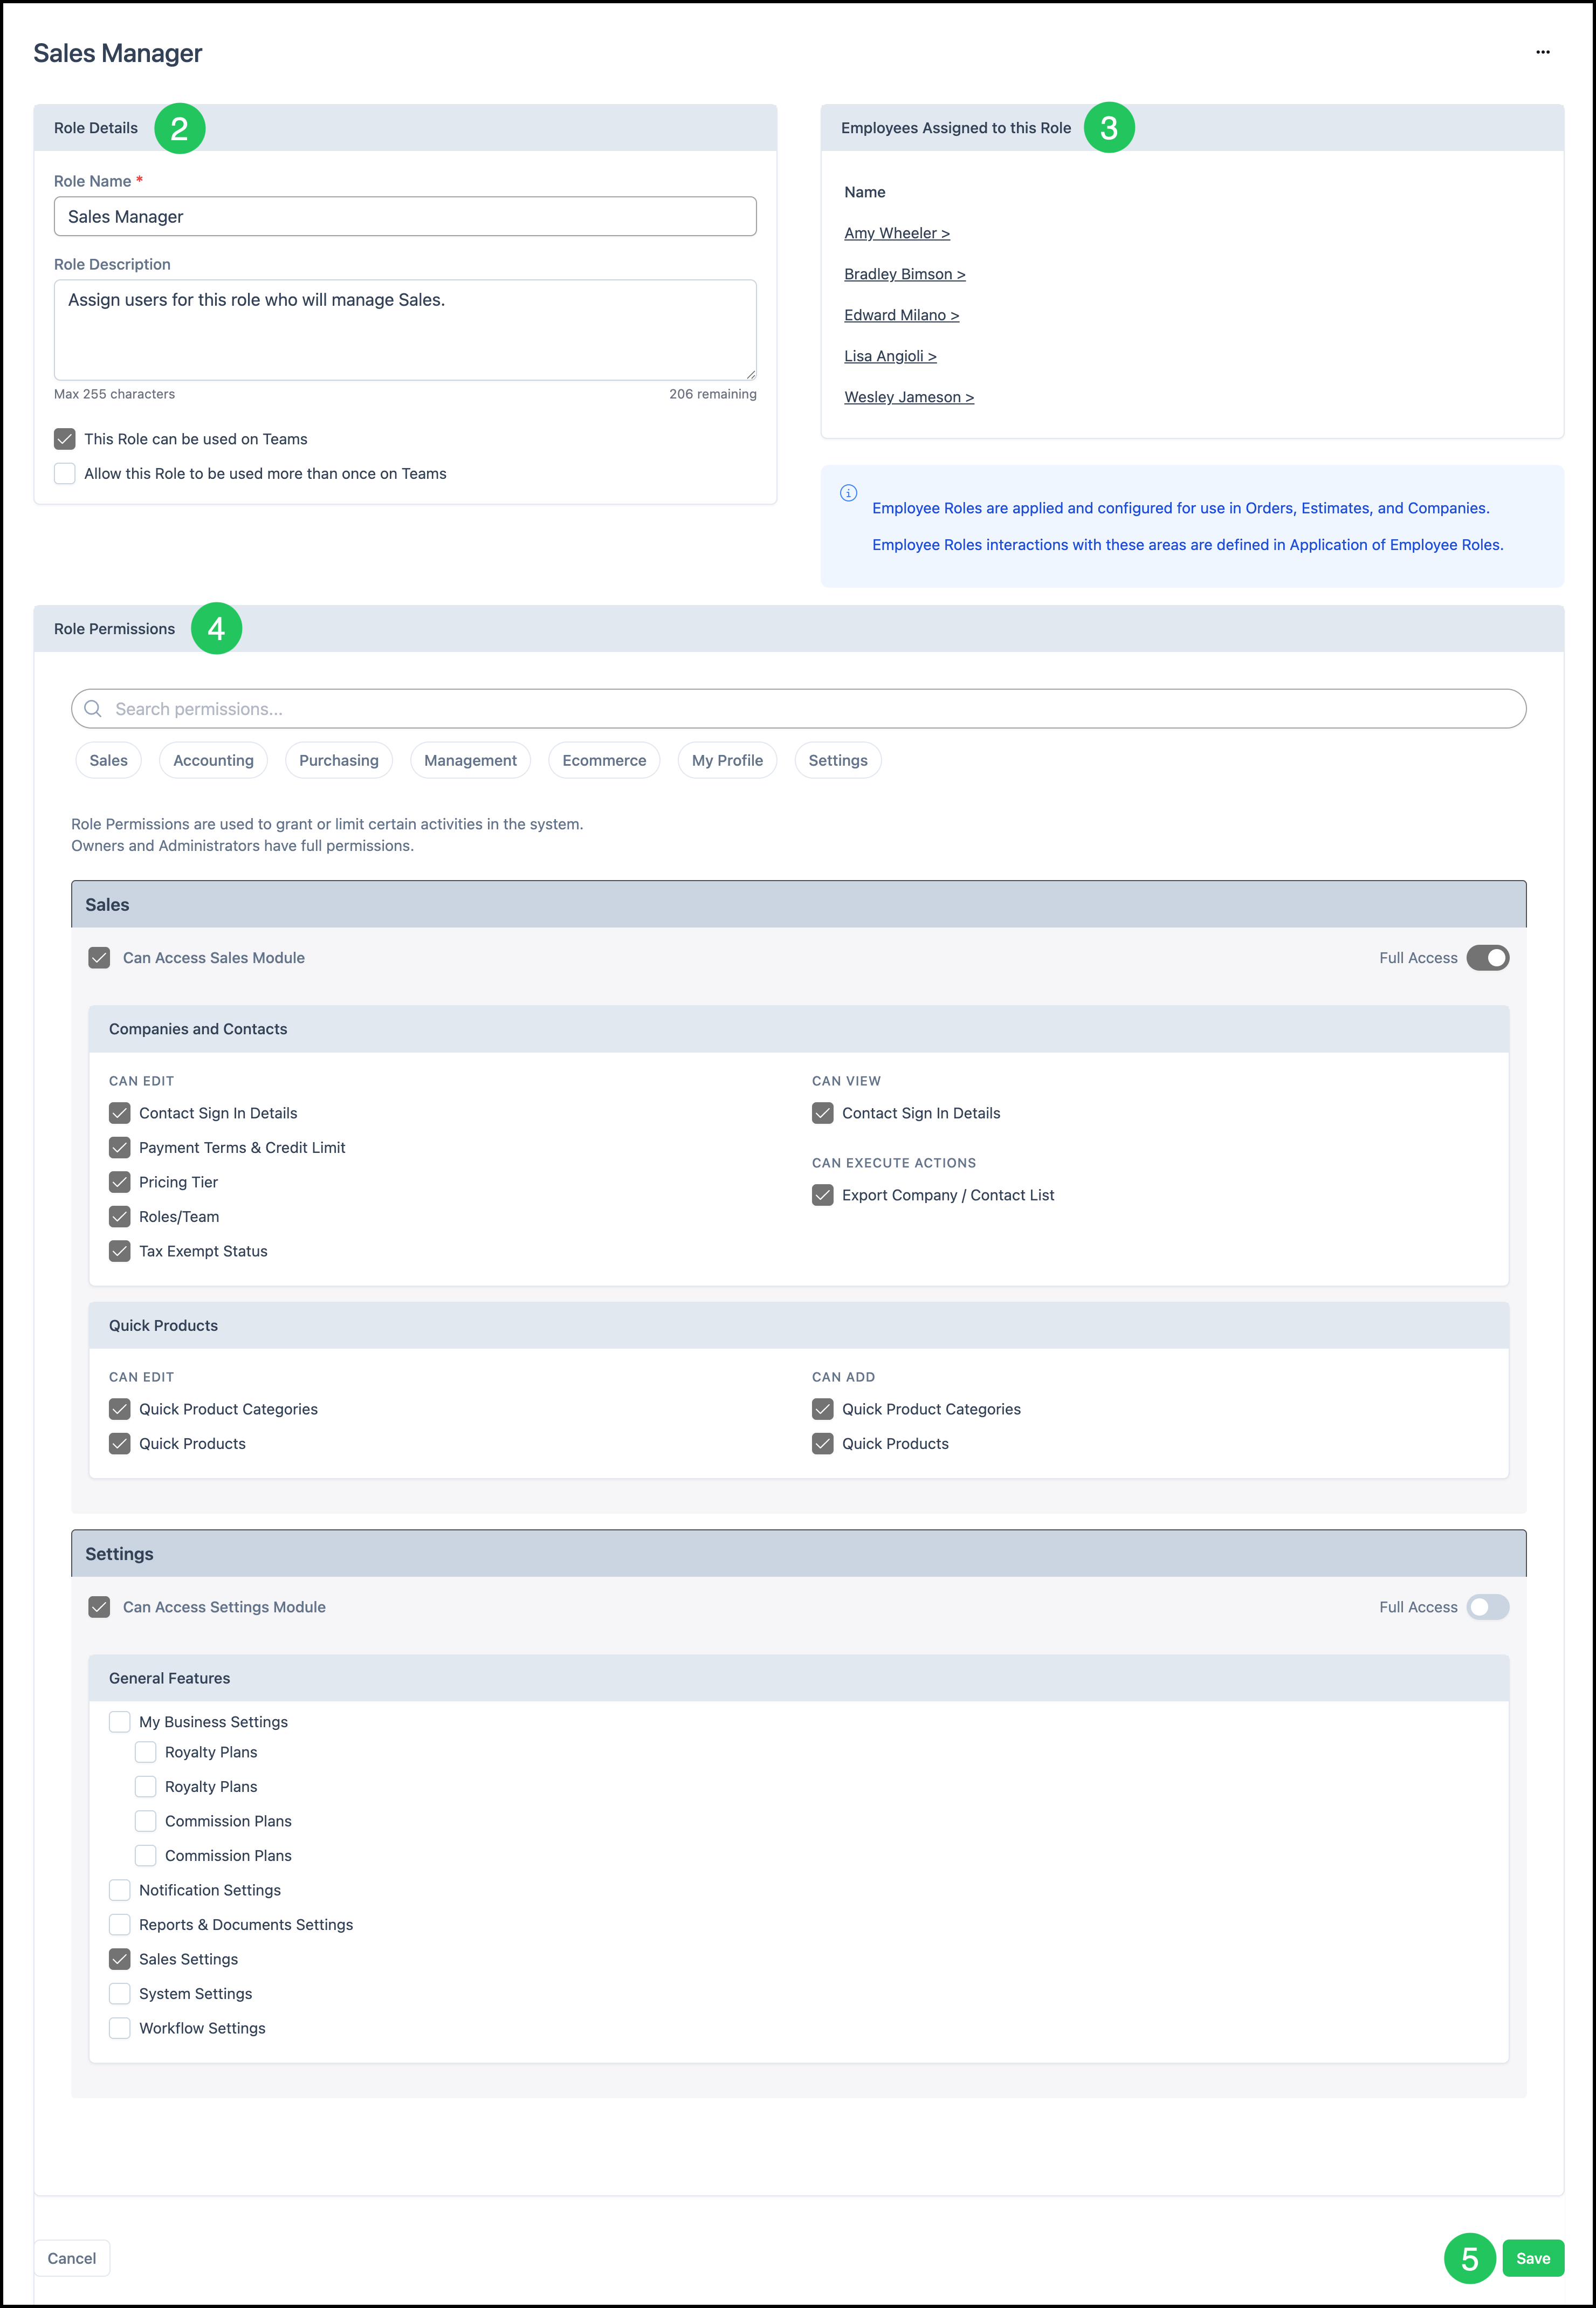
Task: Turn off Sales Full Access toggle
Action: [x=1487, y=958]
